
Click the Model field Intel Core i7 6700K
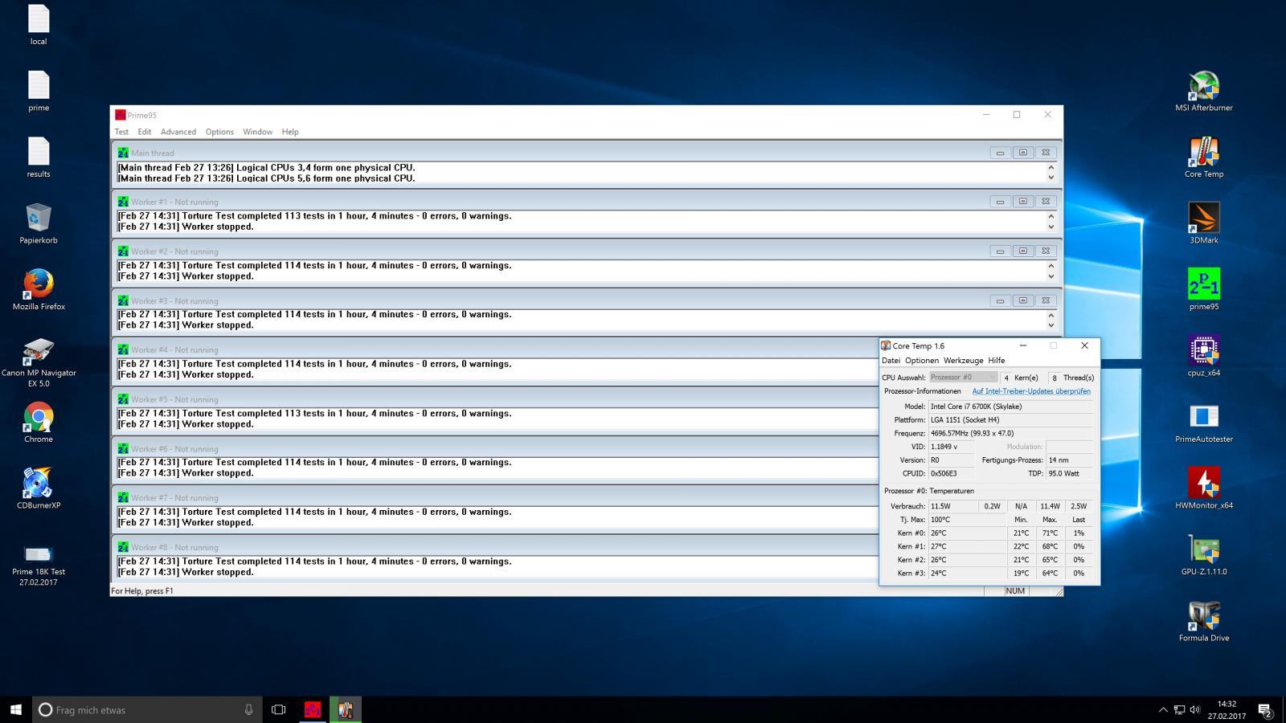click(1011, 406)
